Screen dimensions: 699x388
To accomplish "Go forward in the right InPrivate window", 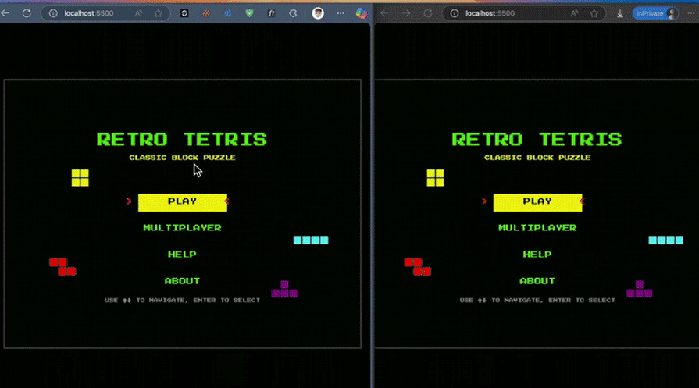I will tap(406, 13).
